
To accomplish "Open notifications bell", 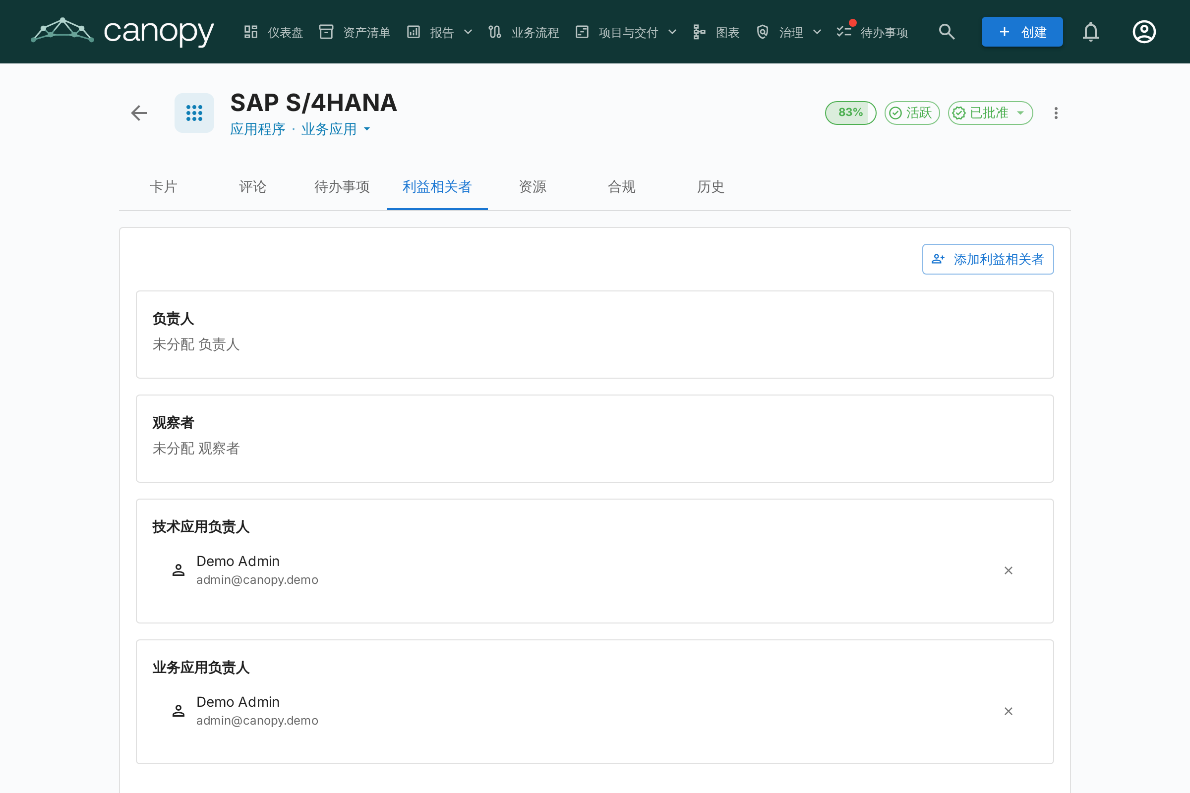I will pyautogui.click(x=1091, y=32).
